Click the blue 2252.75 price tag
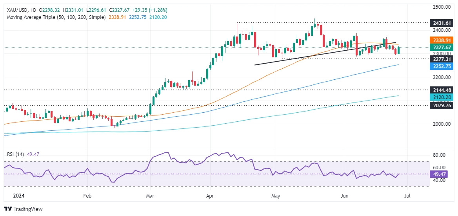This screenshot has height=216, width=458. (x=441, y=66)
